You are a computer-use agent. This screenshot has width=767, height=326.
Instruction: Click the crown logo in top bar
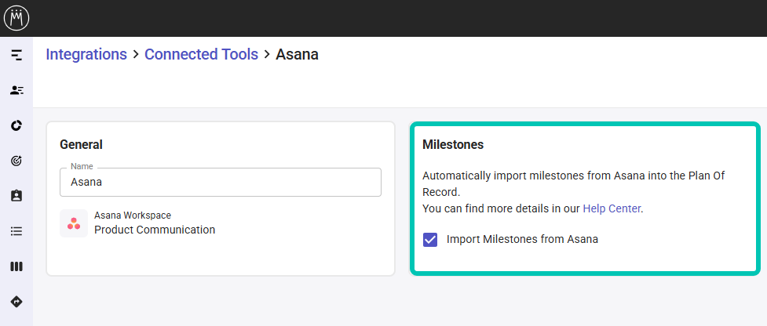coord(16,18)
